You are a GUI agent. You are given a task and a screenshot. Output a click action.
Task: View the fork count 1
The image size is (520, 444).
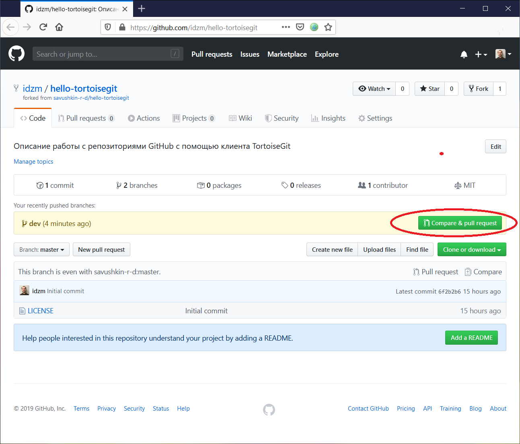(x=500, y=88)
